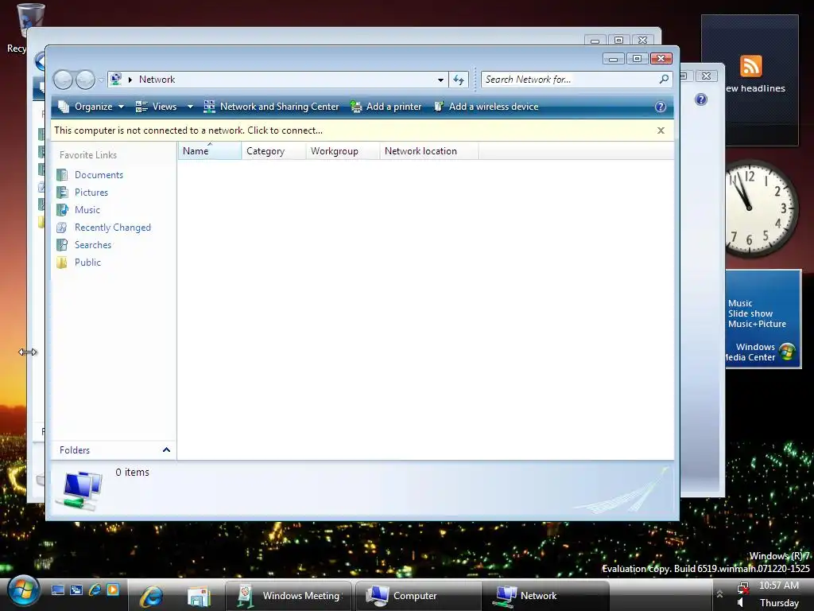This screenshot has width=814, height=611.
Task: Click the Pictures folder icon
Action: pos(62,193)
